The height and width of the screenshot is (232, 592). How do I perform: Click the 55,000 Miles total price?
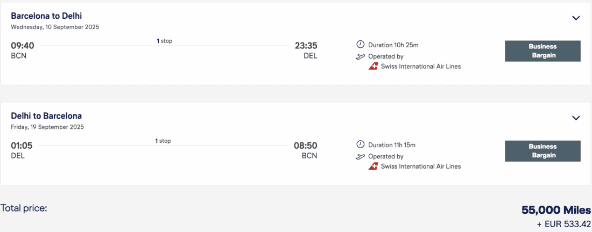pos(556,210)
